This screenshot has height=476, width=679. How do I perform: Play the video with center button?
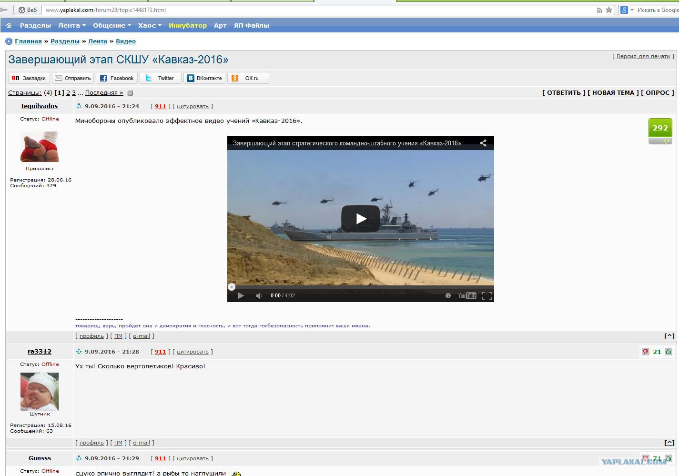pos(361,219)
